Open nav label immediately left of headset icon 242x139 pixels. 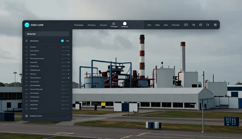[103, 25]
